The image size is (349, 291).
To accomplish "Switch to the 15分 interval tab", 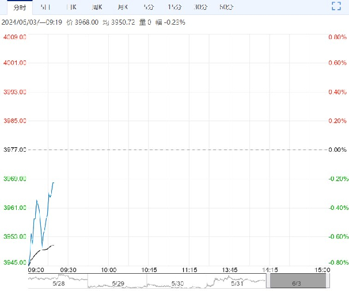I will [x=174, y=7].
